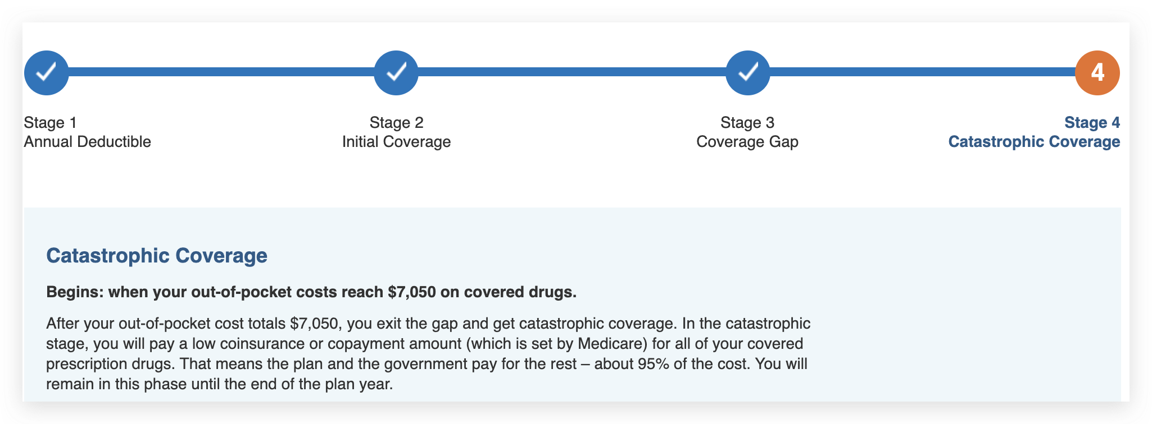Open the Annual Deductible stage label
The height and width of the screenshot is (424, 1152).
(x=87, y=141)
